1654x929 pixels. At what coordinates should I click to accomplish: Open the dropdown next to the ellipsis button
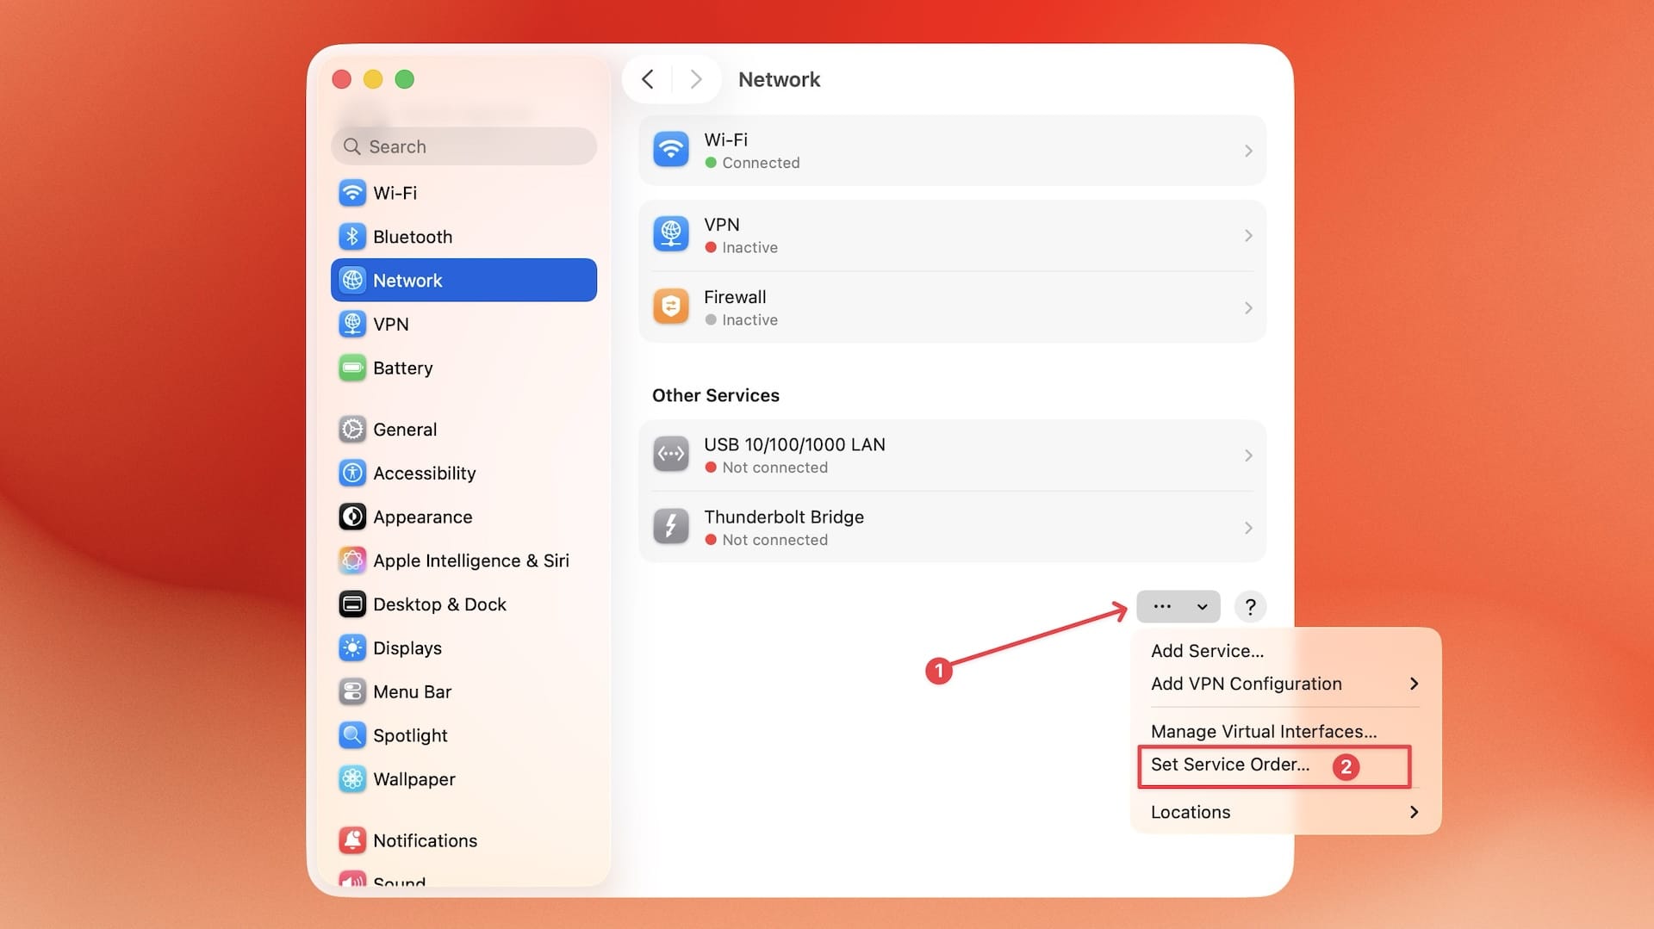pos(1201,606)
